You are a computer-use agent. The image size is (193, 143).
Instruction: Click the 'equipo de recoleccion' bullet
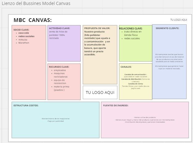click(x=60, y=82)
